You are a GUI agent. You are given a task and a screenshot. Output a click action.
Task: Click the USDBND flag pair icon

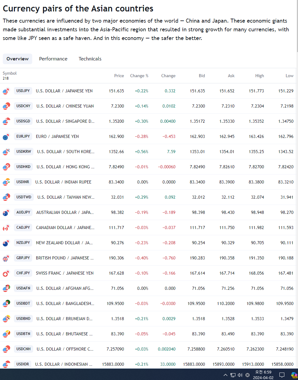pos(6,319)
